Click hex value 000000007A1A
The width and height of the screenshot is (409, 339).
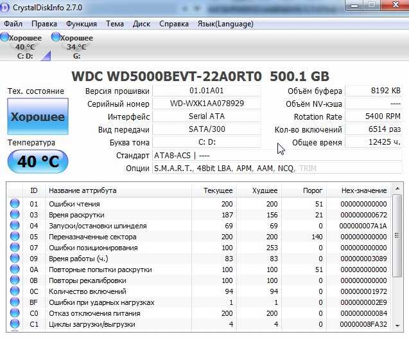point(363,226)
